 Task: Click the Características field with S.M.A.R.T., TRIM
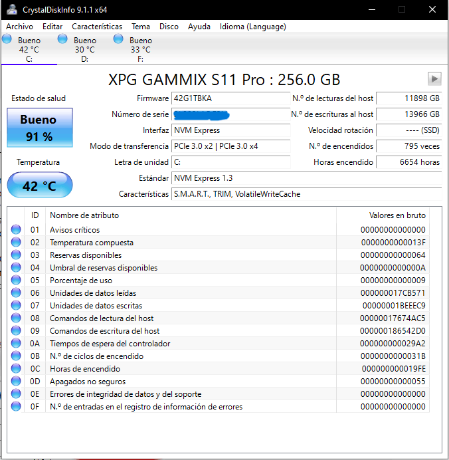click(306, 194)
